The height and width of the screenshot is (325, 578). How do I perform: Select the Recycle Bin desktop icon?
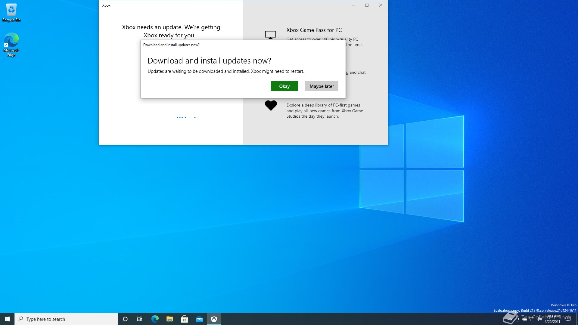pos(11,12)
